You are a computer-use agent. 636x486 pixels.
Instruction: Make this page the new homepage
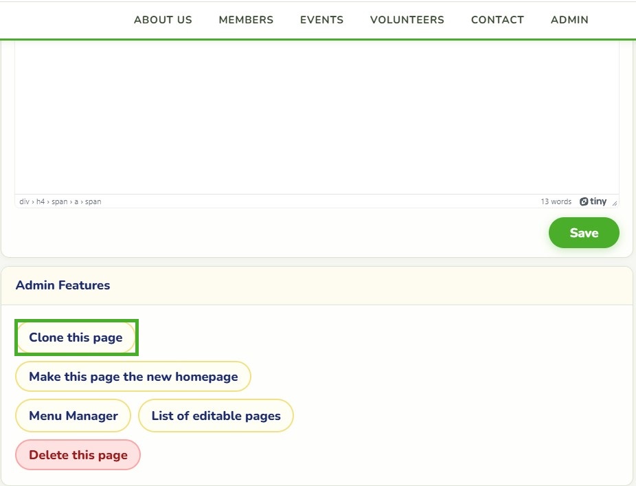pyautogui.click(x=133, y=377)
